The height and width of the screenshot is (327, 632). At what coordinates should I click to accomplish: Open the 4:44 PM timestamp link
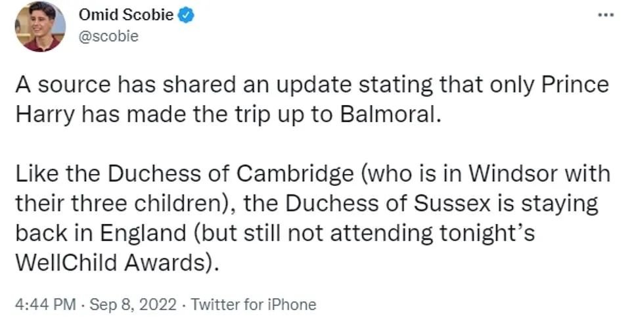point(45,305)
